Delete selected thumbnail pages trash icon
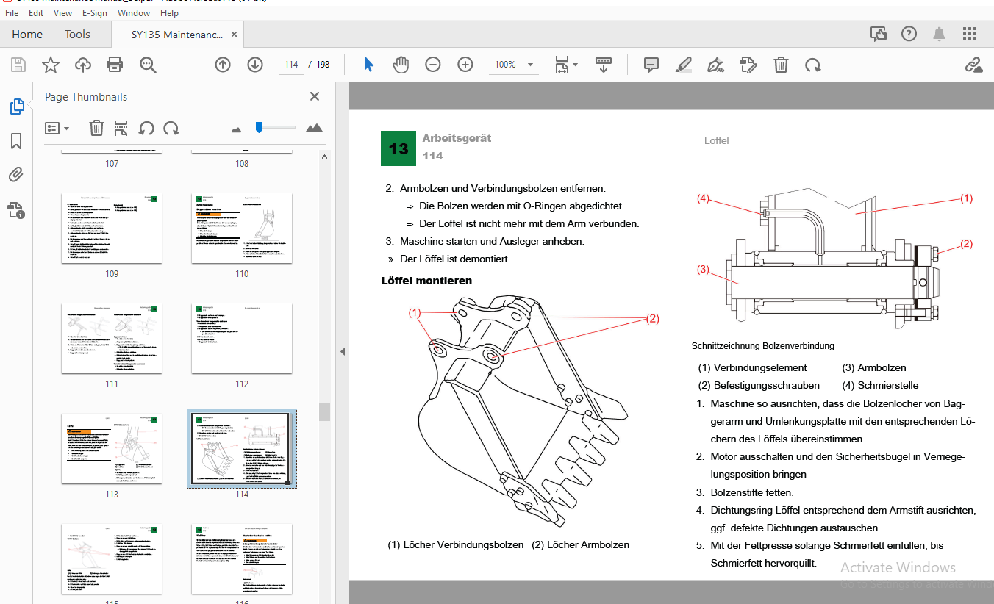994x604 pixels. 96,128
